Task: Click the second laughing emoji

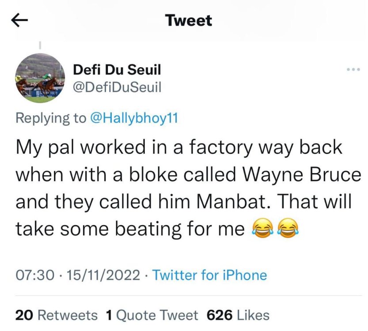Action: tap(288, 228)
